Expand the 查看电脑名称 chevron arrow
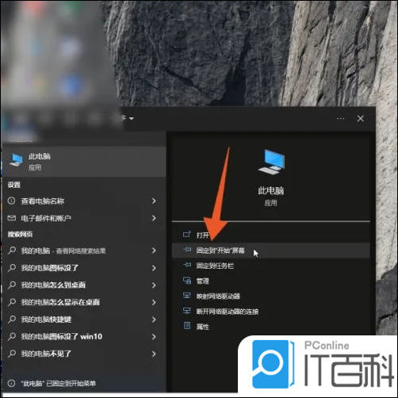 point(154,201)
